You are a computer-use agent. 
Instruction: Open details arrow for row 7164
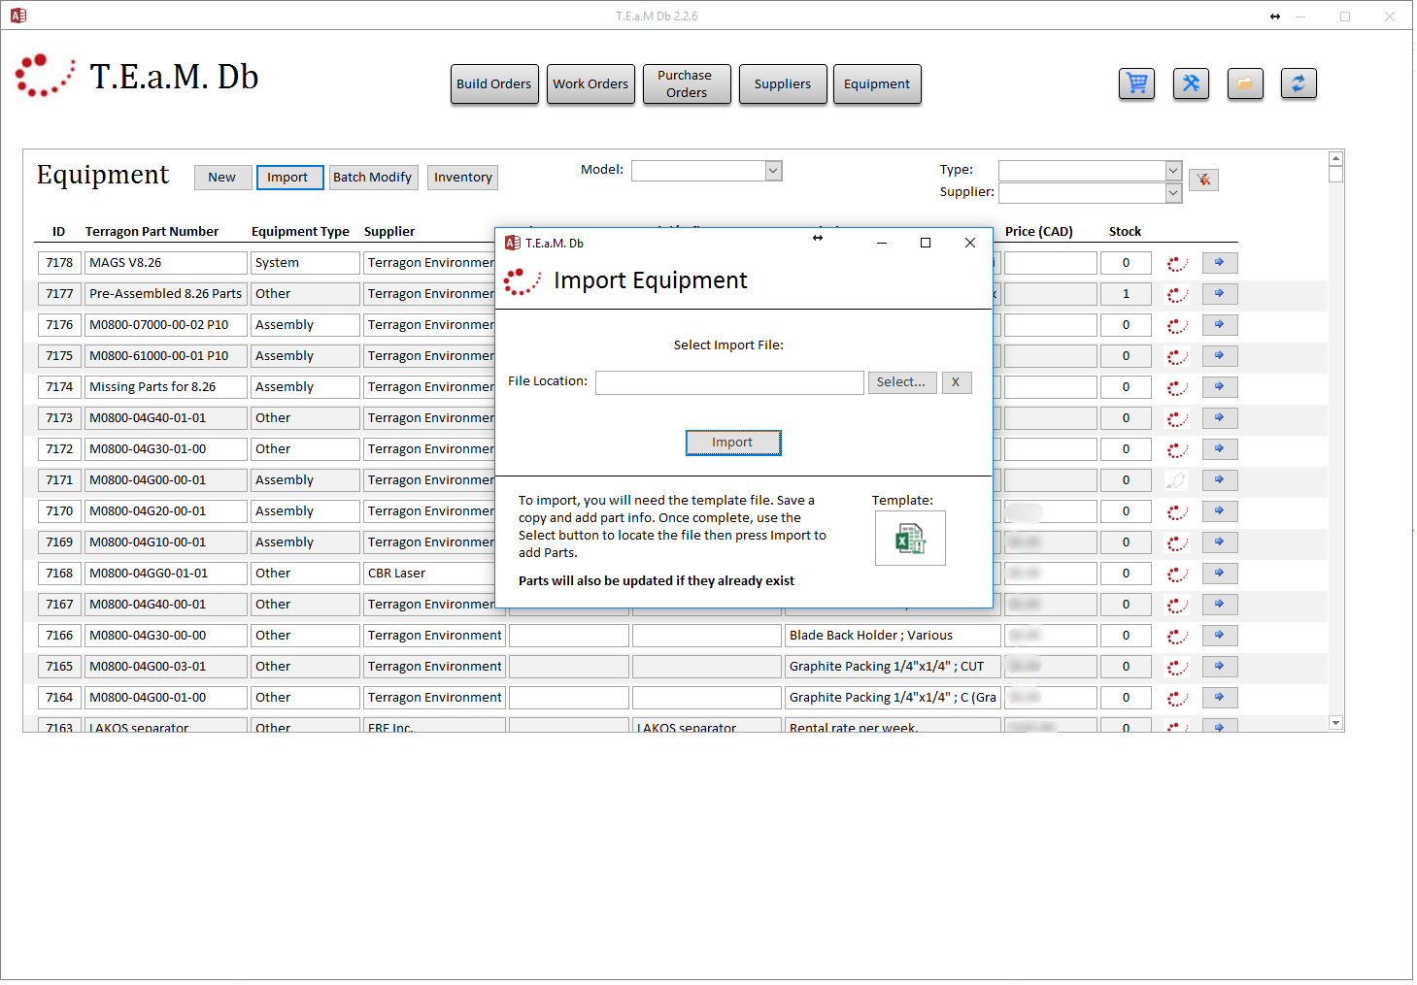coord(1220,698)
